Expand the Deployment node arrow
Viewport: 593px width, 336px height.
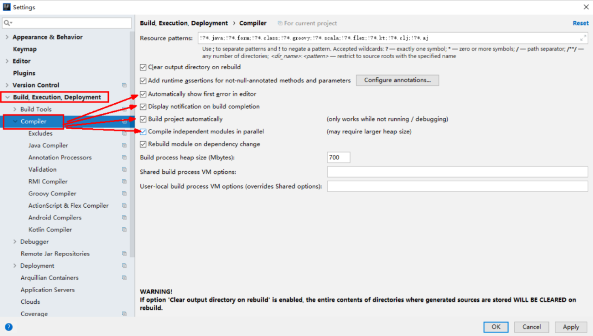pos(15,266)
